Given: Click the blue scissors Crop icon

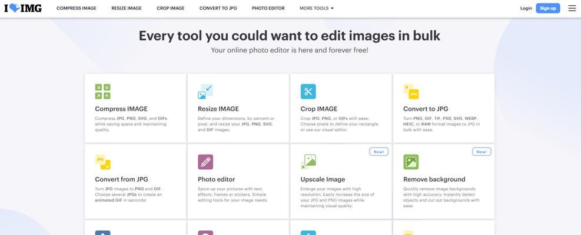Looking at the screenshot, I should (308, 92).
